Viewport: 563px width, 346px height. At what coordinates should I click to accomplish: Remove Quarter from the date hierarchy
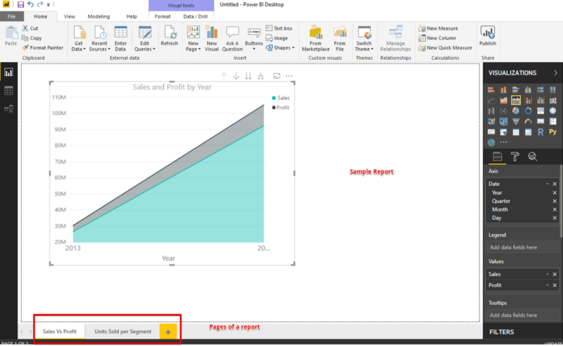click(555, 201)
